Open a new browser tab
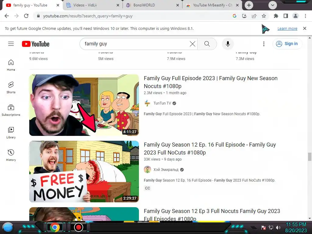The height and width of the screenshot is (234, 312). tap(249, 5)
